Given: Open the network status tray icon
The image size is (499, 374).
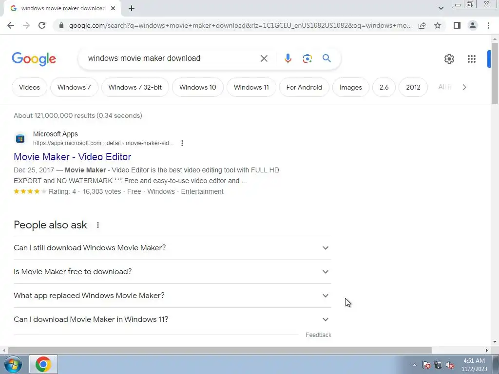Looking at the screenshot, I should pyautogui.click(x=438, y=365).
